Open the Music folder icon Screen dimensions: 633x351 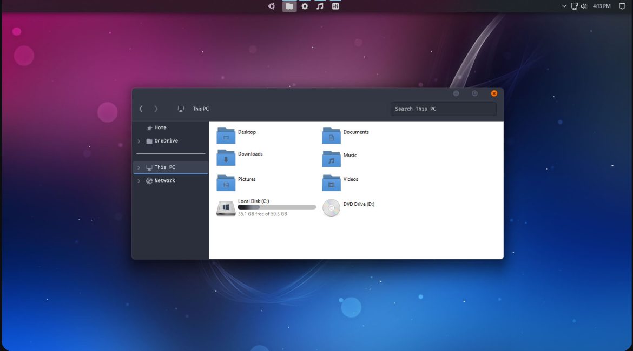click(331, 159)
